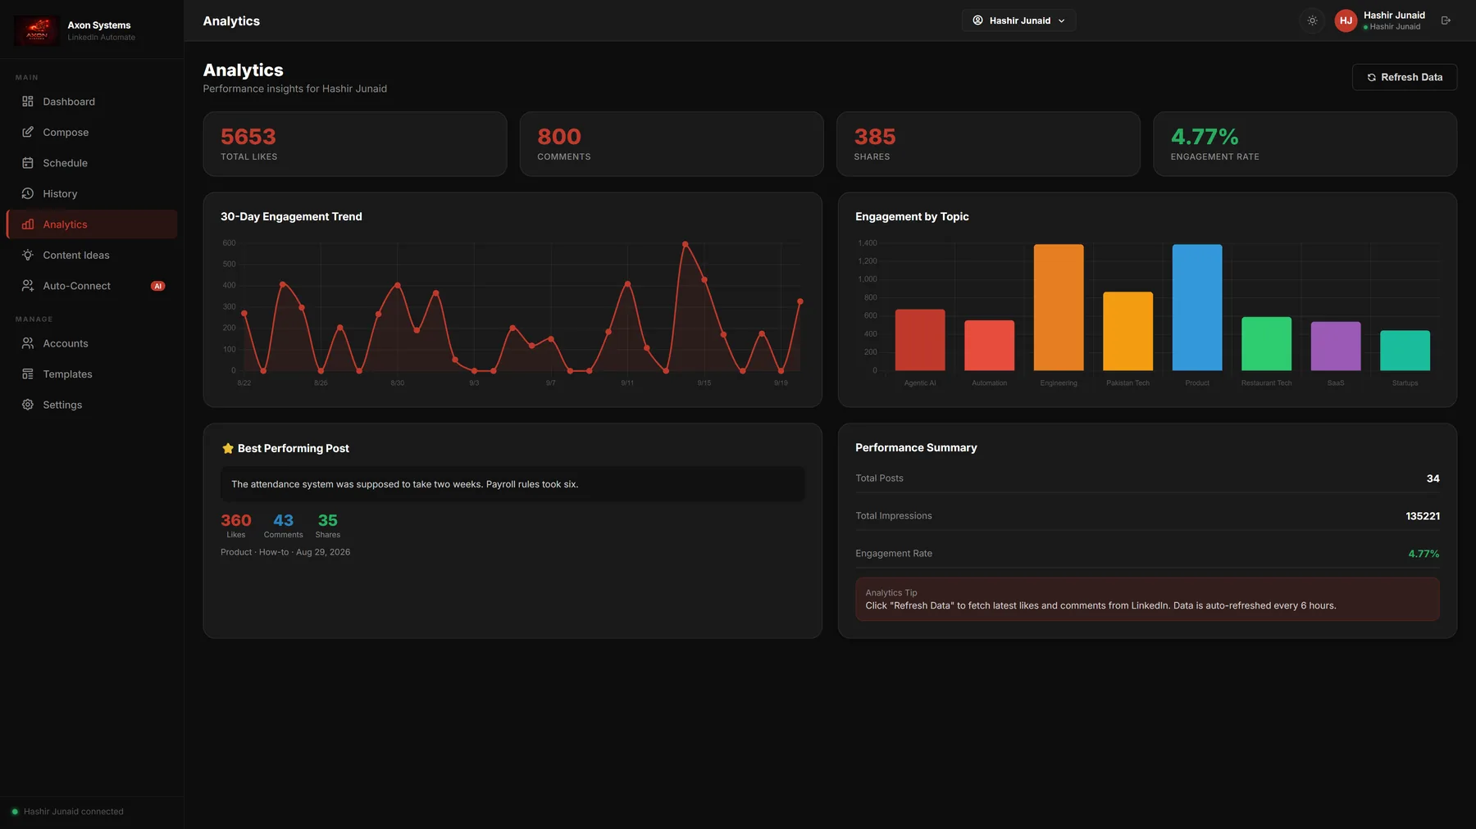1476x829 pixels.
Task: Click the Analytics bar-chart icon
Action: (x=28, y=224)
